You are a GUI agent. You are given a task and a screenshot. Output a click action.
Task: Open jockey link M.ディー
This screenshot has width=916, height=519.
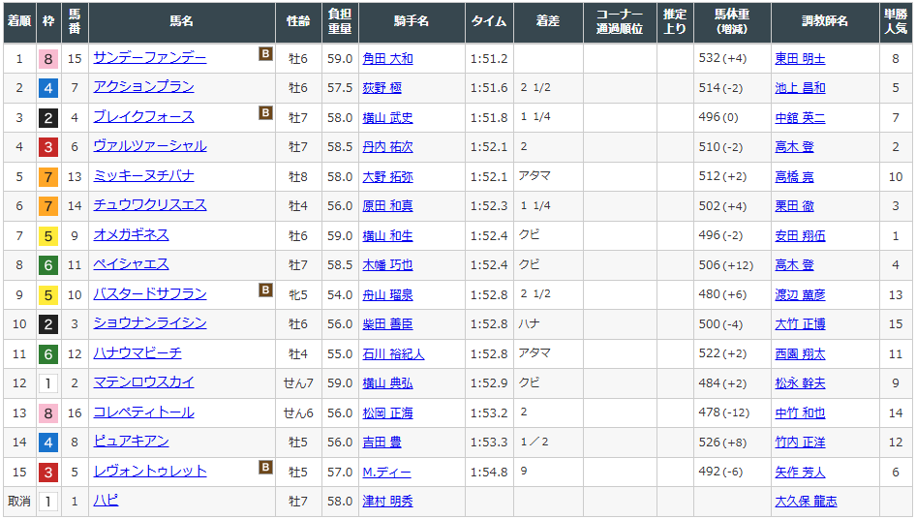(386, 472)
